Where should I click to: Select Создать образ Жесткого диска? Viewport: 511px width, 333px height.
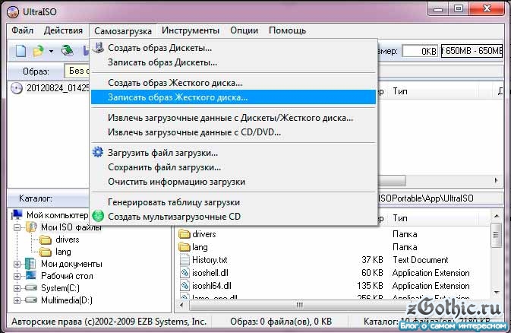point(233,83)
